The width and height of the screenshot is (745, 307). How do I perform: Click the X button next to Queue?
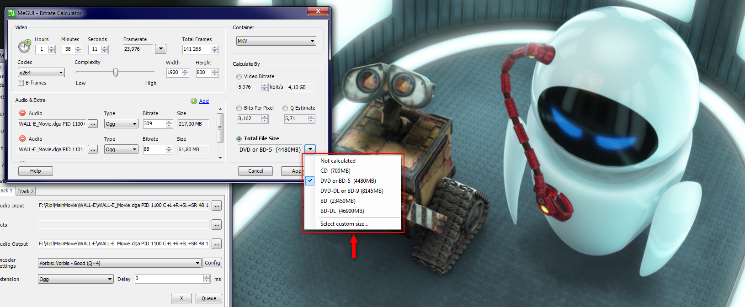coord(181,298)
